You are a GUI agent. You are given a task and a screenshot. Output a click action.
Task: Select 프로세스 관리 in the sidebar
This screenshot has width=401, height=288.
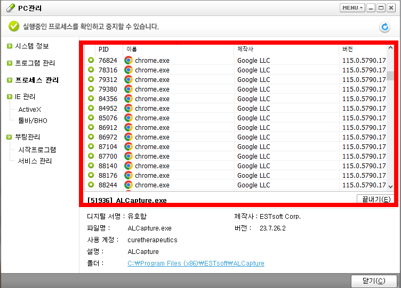point(37,80)
